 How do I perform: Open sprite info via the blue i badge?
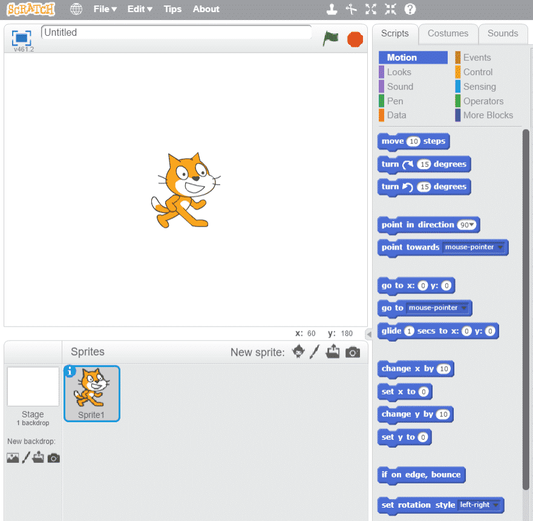click(70, 371)
